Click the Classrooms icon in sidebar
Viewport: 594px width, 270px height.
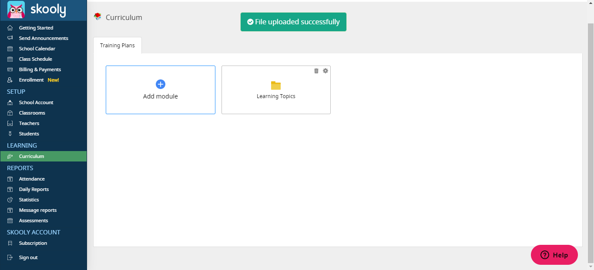coord(10,113)
